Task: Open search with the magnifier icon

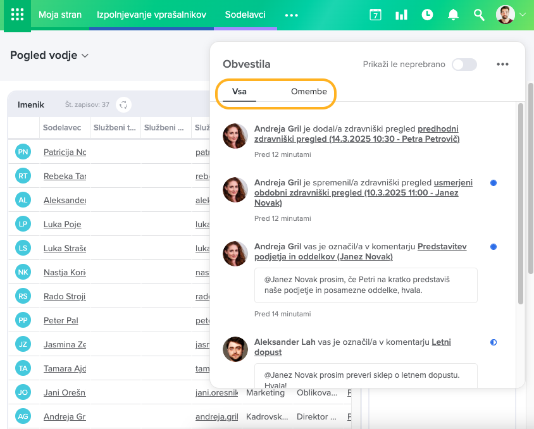Action: point(479,15)
